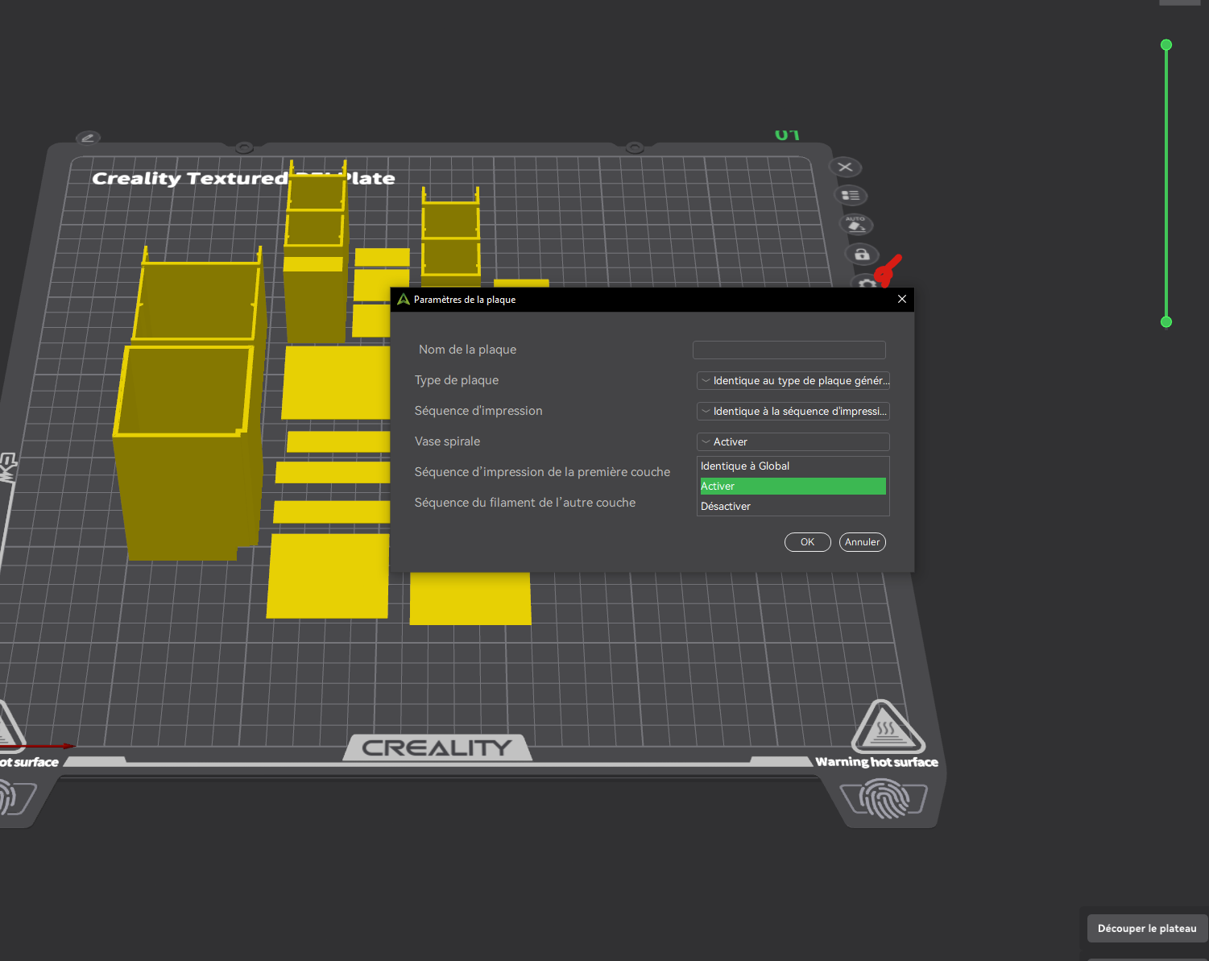
Task: Pick 'Désactiver' from the Vase spirale list
Action: click(793, 506)
